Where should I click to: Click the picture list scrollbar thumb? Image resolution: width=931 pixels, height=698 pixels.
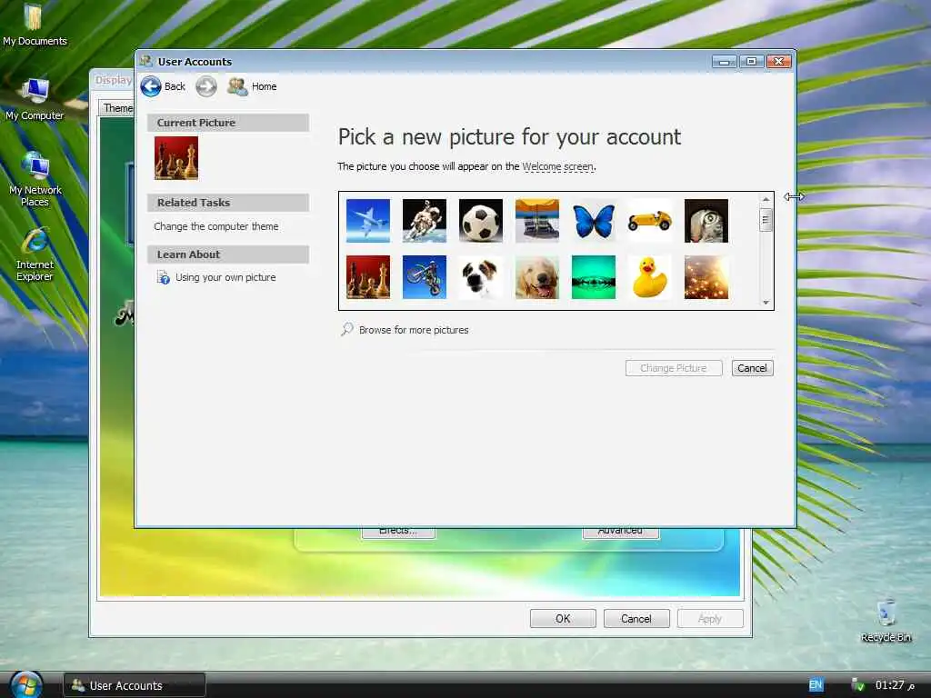(766, 219)
